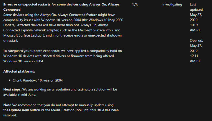The width and height of the screenshot is (212, 121).
Task: Select the 12:11 AM PT opened time
Action: click(x=195, y=59)
